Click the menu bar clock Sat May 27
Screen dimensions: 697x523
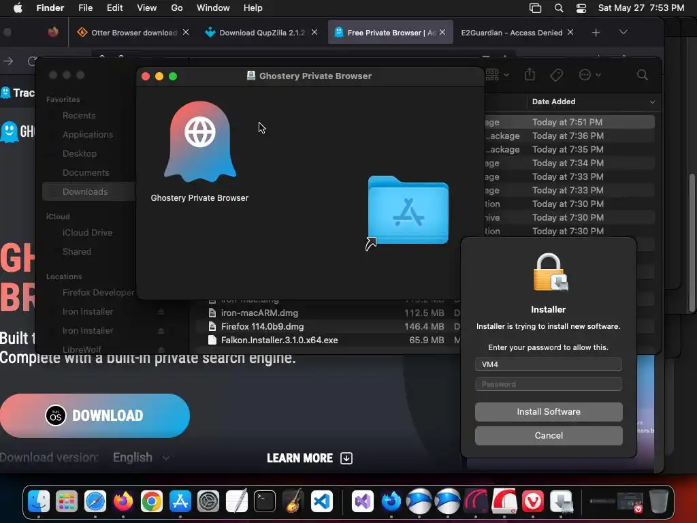pos(641,8)
